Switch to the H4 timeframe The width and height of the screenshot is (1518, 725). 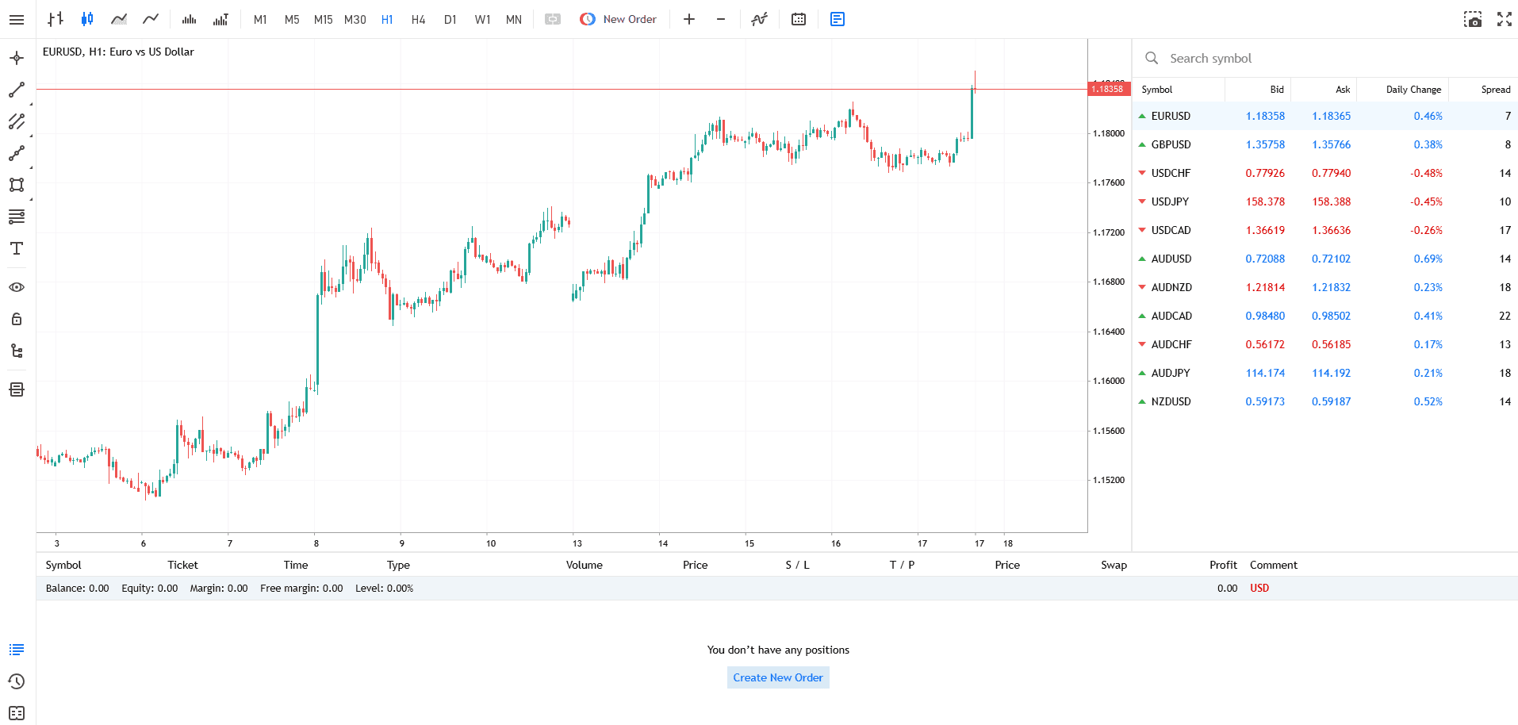point(418,19)
